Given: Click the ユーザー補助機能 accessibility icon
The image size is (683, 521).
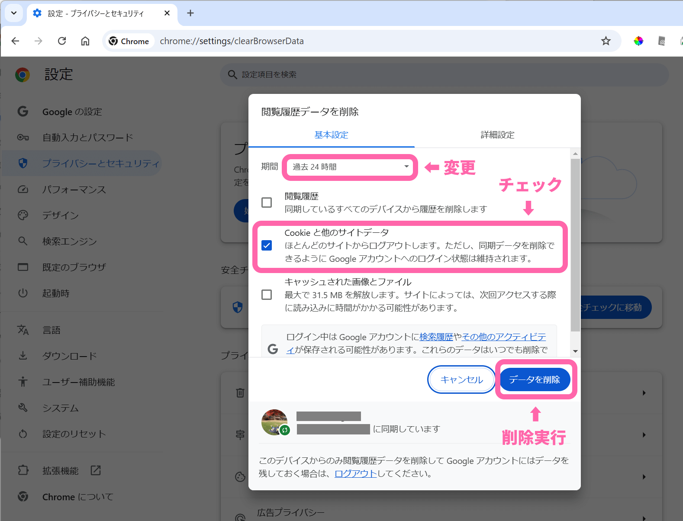Looking at the screenshot, I should tap(23, 382).
